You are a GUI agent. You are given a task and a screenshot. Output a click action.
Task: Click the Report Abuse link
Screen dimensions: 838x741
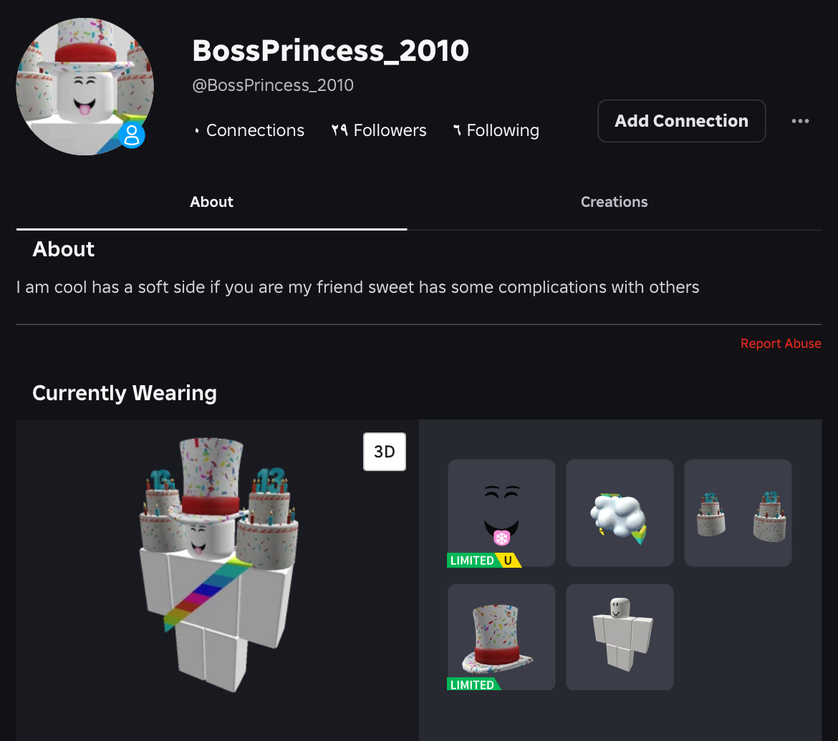pyautogui.click(x=781, y=344)
